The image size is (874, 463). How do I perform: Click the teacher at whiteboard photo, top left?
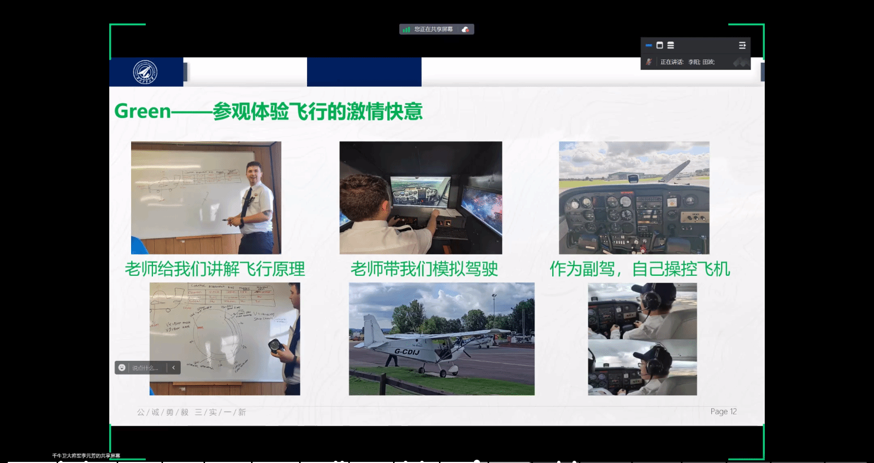(x=206, y=198)
